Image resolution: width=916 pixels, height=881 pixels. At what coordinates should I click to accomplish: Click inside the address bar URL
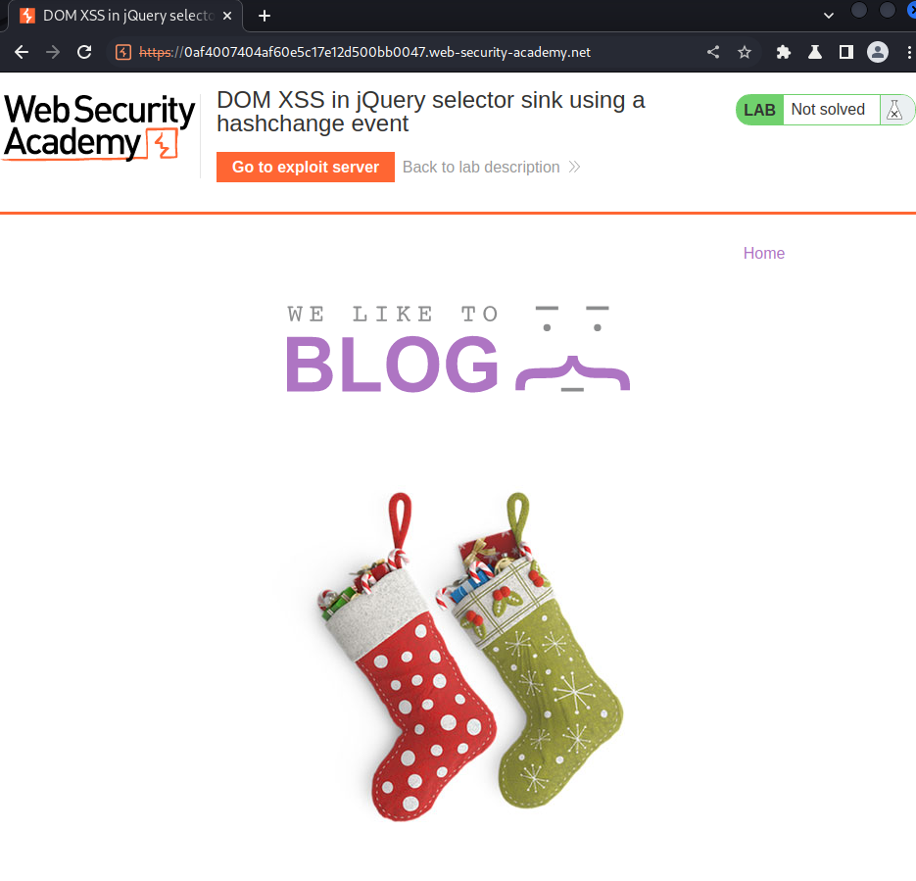tap(387, 53)
